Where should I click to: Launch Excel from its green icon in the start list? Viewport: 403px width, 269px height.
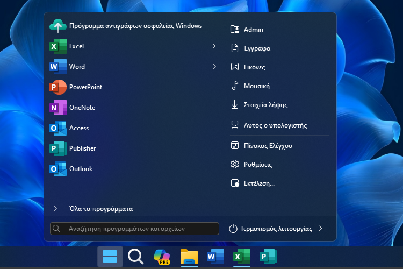[58, 46]
